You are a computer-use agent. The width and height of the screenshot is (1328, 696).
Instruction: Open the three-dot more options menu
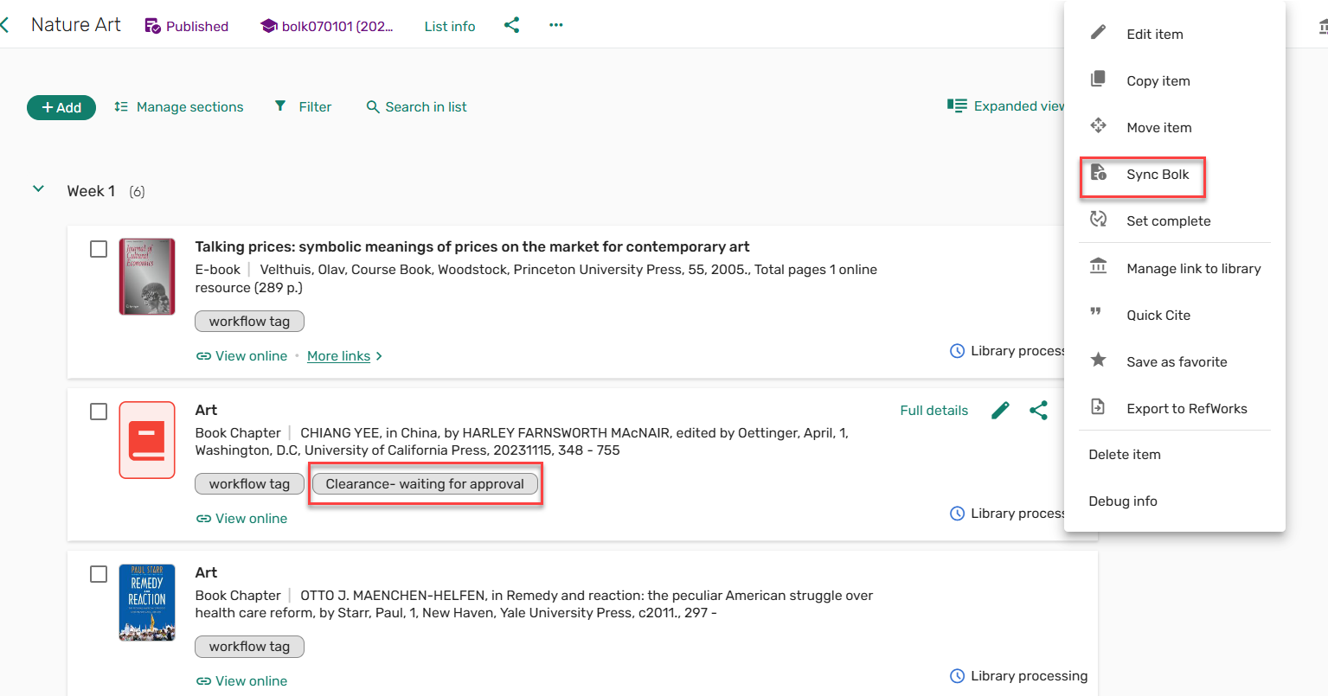tap(556, 25)
